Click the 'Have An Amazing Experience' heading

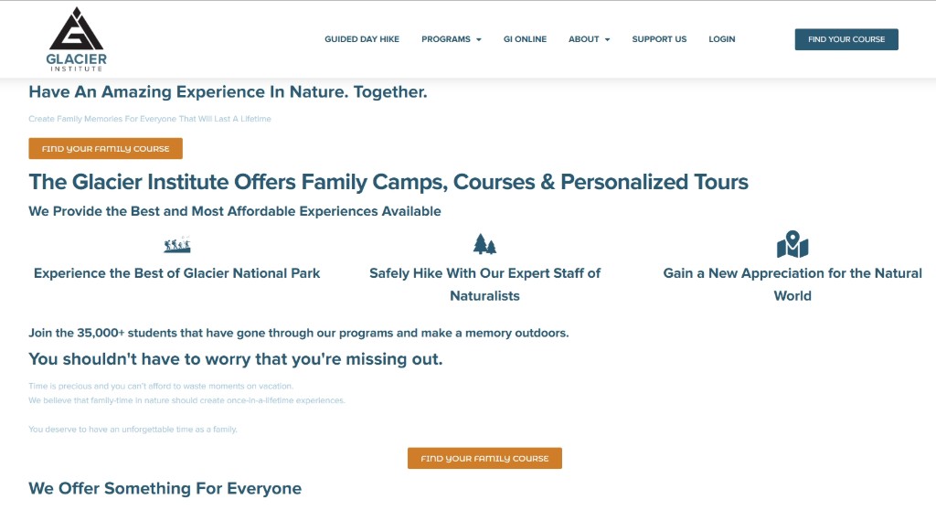228,92
